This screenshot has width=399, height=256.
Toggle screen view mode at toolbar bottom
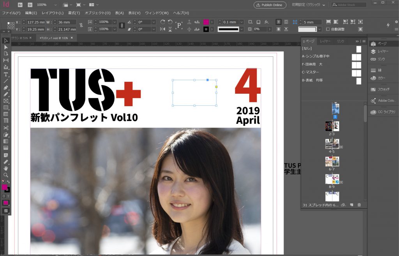pos(5,211)
